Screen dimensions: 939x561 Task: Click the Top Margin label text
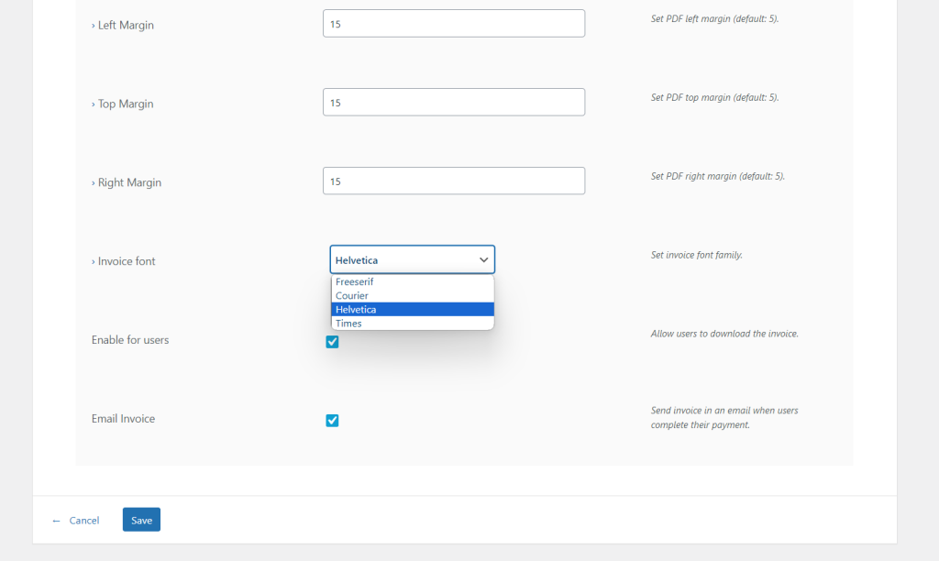click(x=123, y=104)
